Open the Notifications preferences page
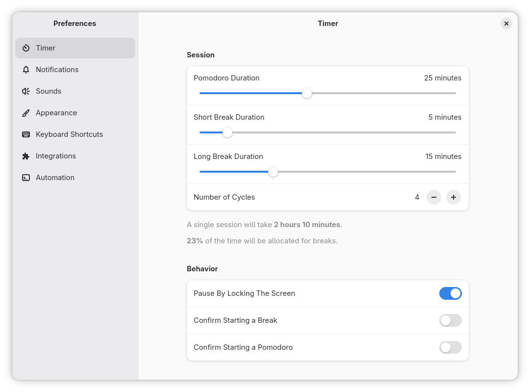Screen dimensions: 530x392 [x=57, y=70]
